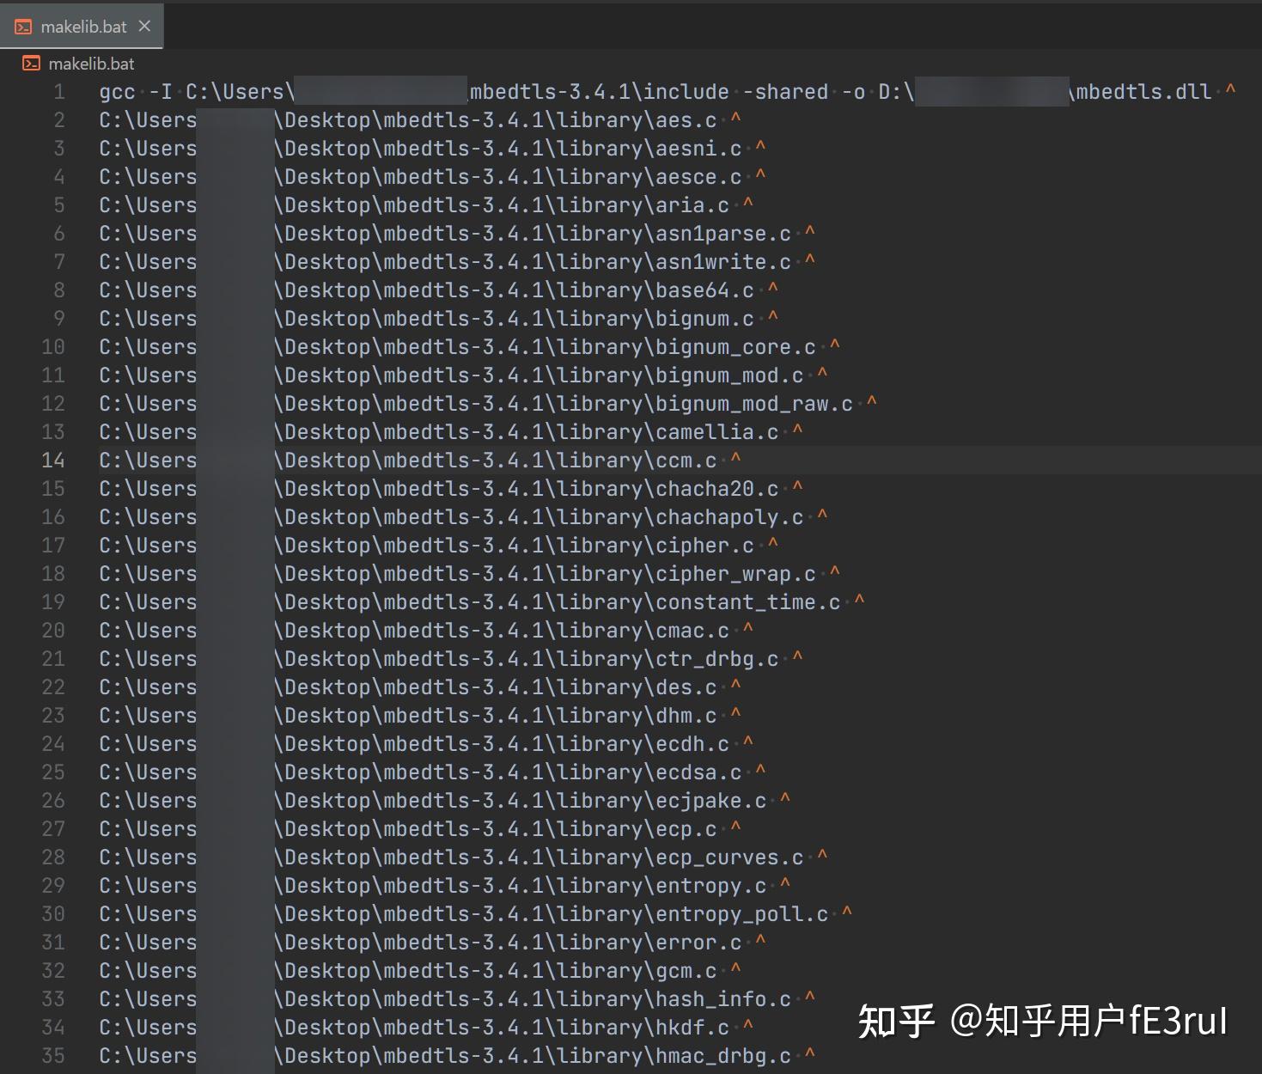Click line number 1
Viewport: 1262px width, 1074px height.
[x=58, y=91]
